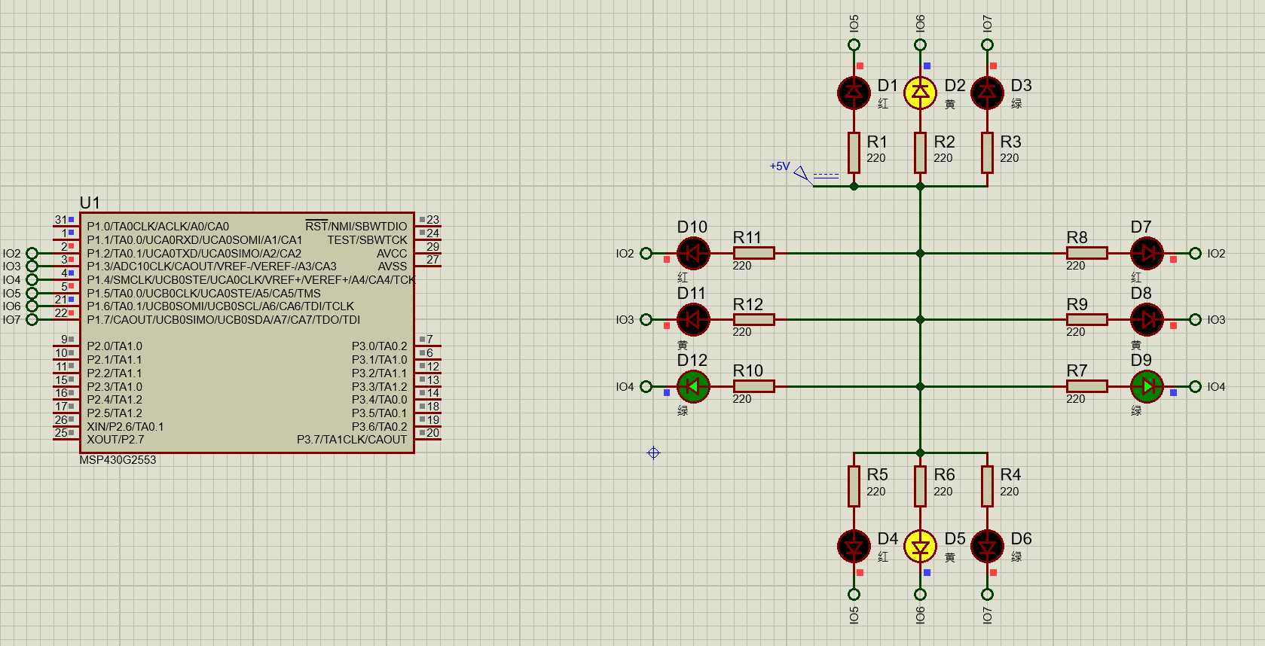Click the IO6 terminal below D5
This screenshot has height=646, width=1265.
pos(920,594)
